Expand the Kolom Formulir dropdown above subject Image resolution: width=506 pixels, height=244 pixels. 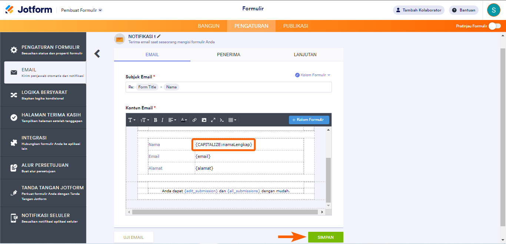[x=313, y=75]
